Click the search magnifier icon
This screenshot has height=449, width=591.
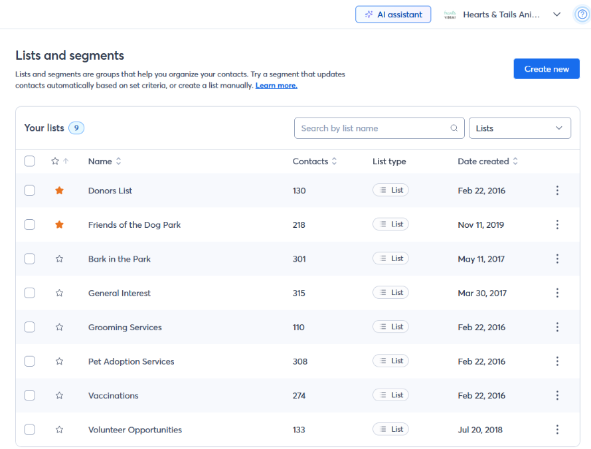[454, 128]
